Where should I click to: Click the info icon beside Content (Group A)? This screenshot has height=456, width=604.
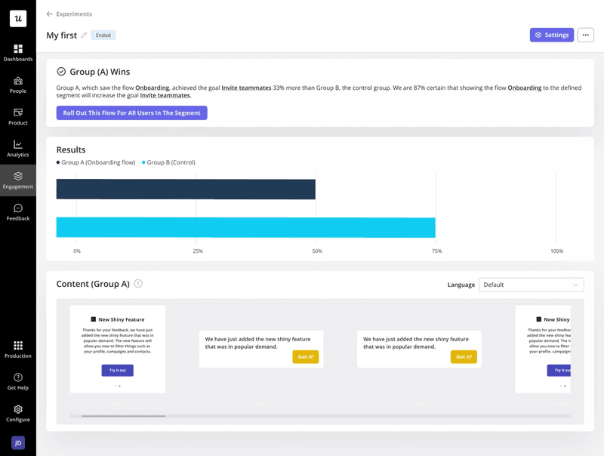point(140,284)
